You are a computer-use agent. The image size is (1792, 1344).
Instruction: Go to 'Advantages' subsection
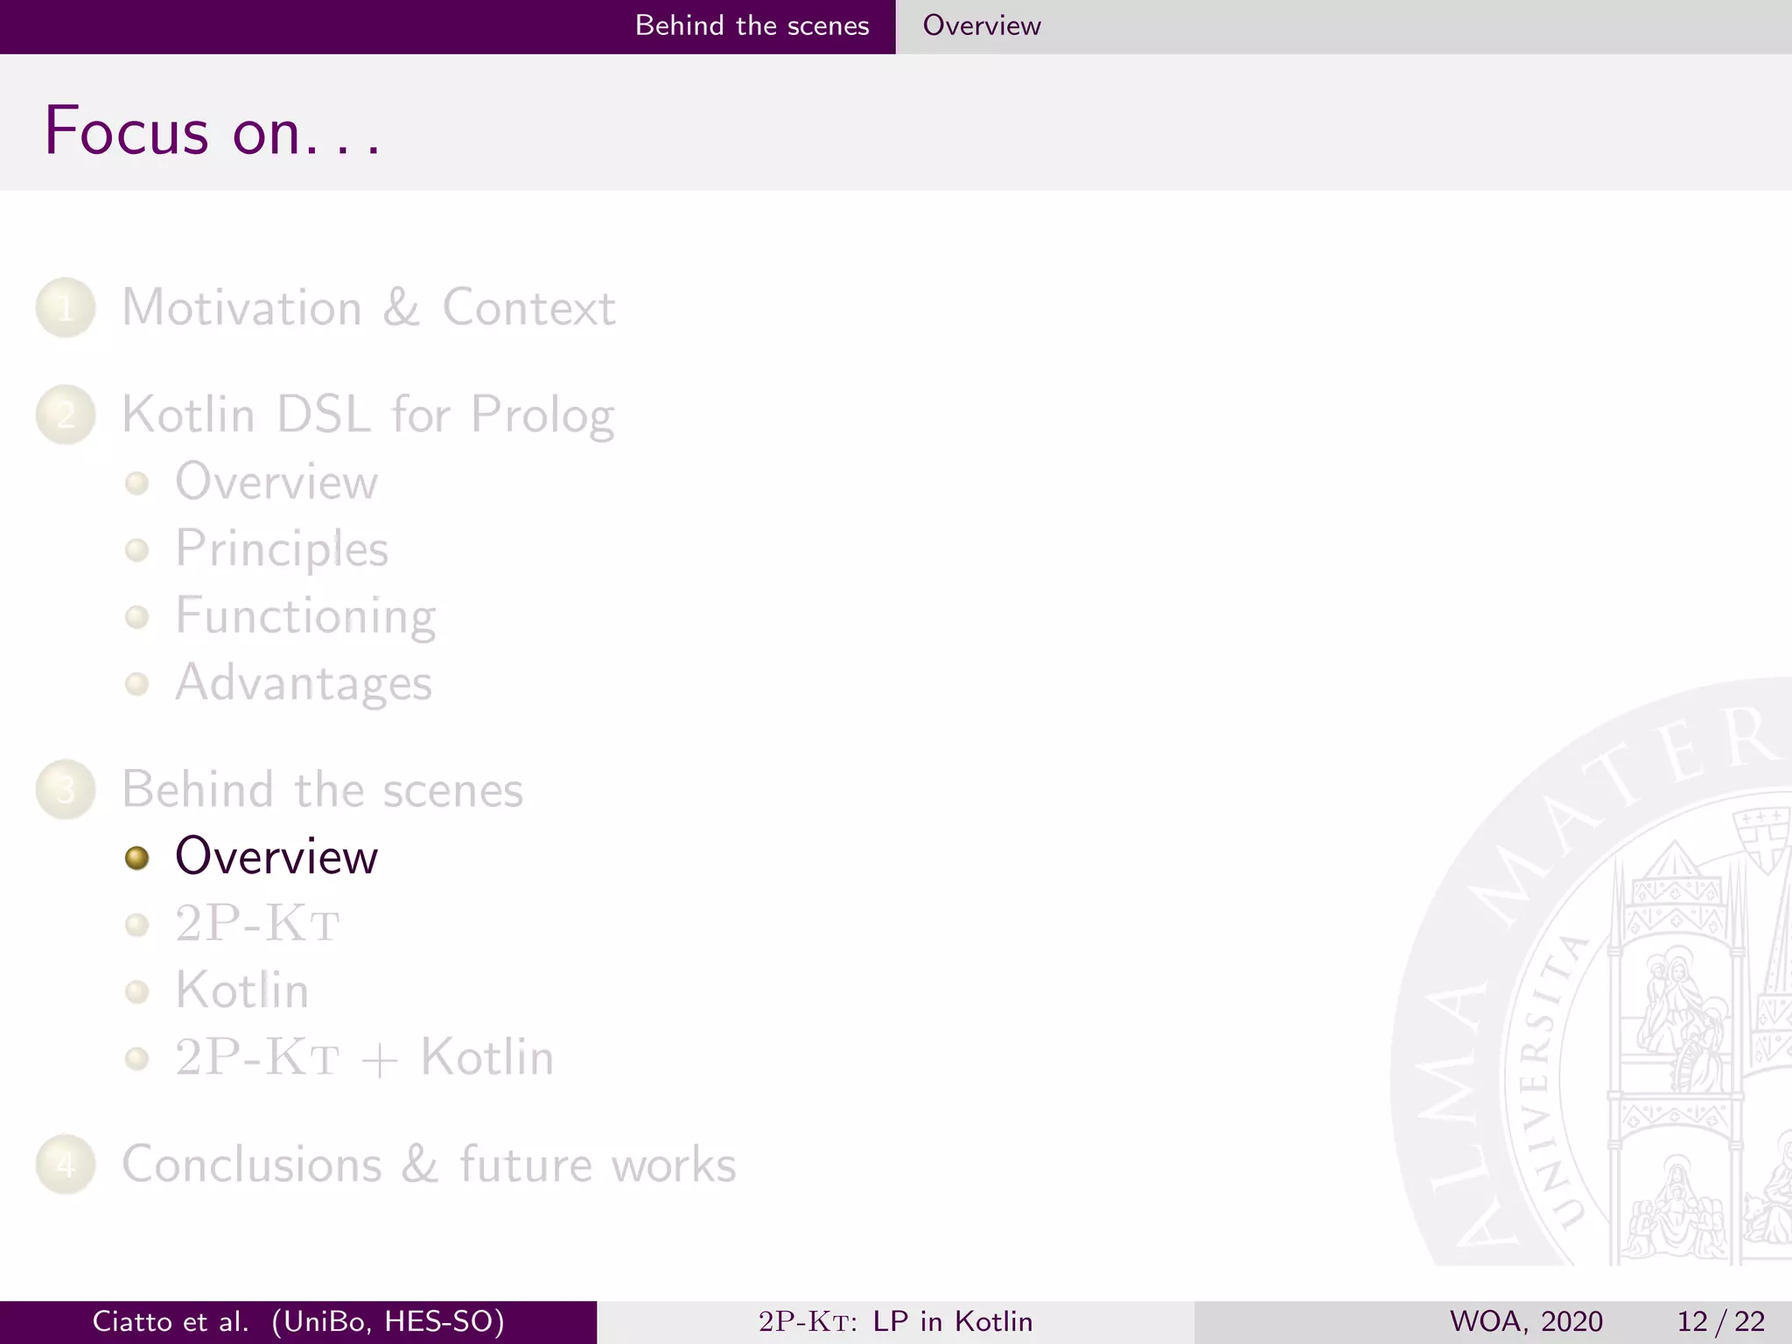click(x=304, y=683)
